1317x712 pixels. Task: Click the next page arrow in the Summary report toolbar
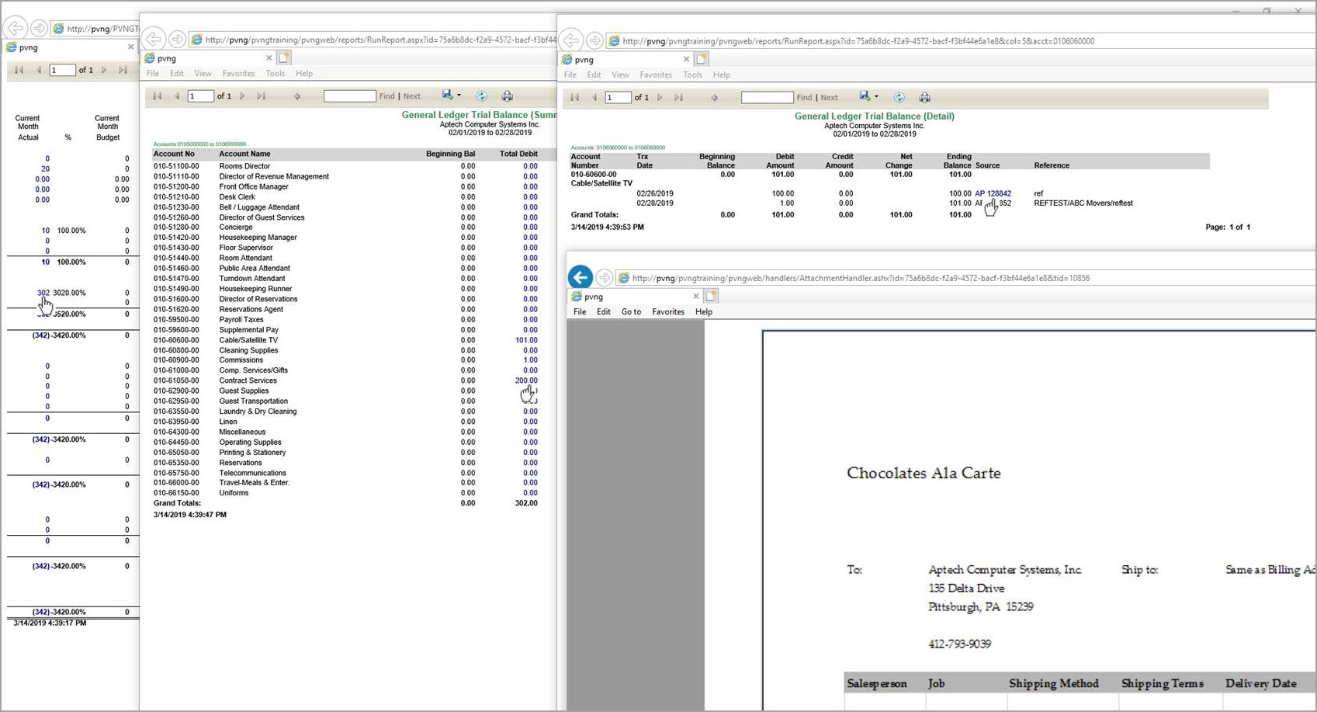tap(242, 95)
